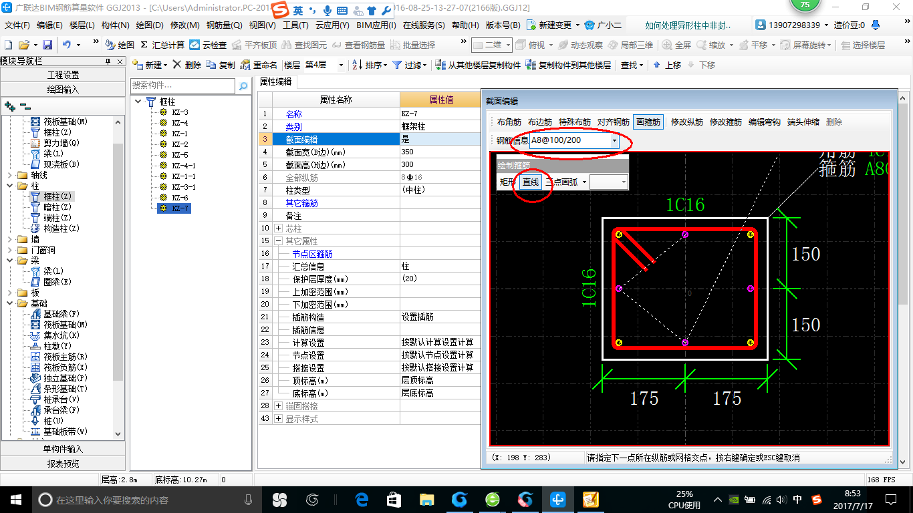Select 独立基础(P) item
The image size is (913, 513).
coord(66,378)
